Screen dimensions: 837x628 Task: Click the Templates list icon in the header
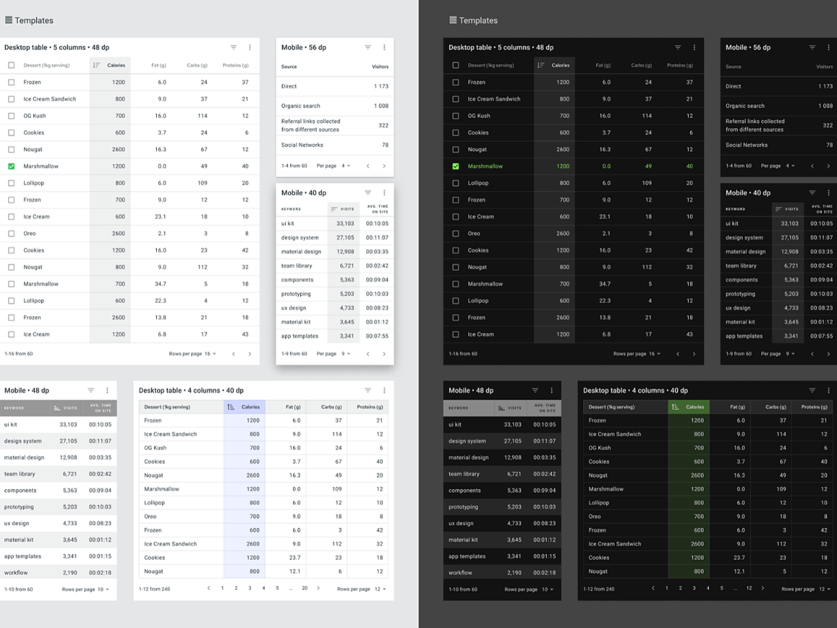(9, 20)
